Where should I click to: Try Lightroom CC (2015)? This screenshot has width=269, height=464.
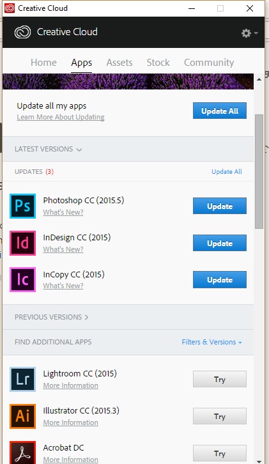(220, 379)
